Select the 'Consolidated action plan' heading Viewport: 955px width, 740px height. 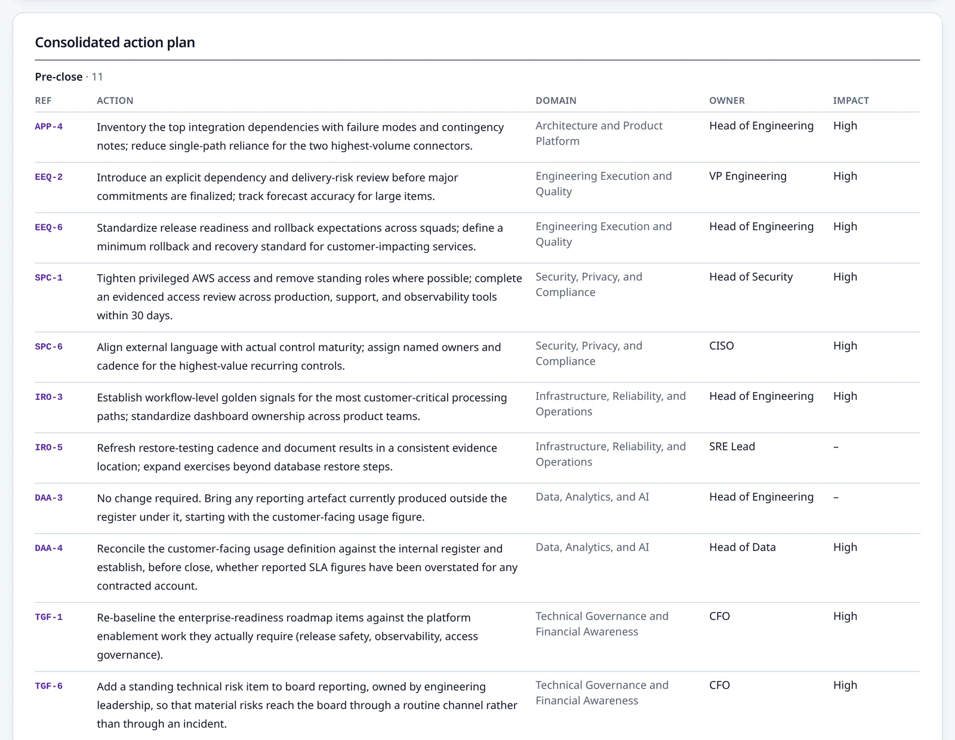[115, 42]
